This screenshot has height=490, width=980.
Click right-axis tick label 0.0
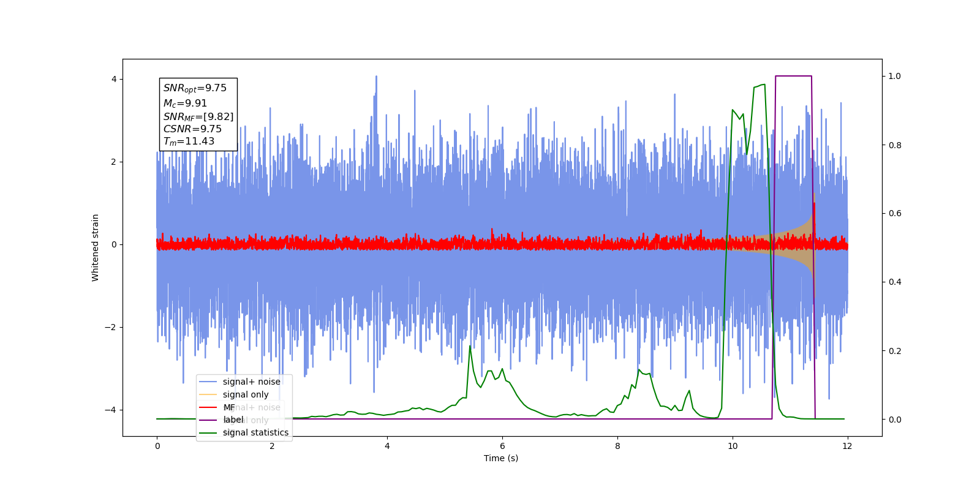[x=895, y=420]
